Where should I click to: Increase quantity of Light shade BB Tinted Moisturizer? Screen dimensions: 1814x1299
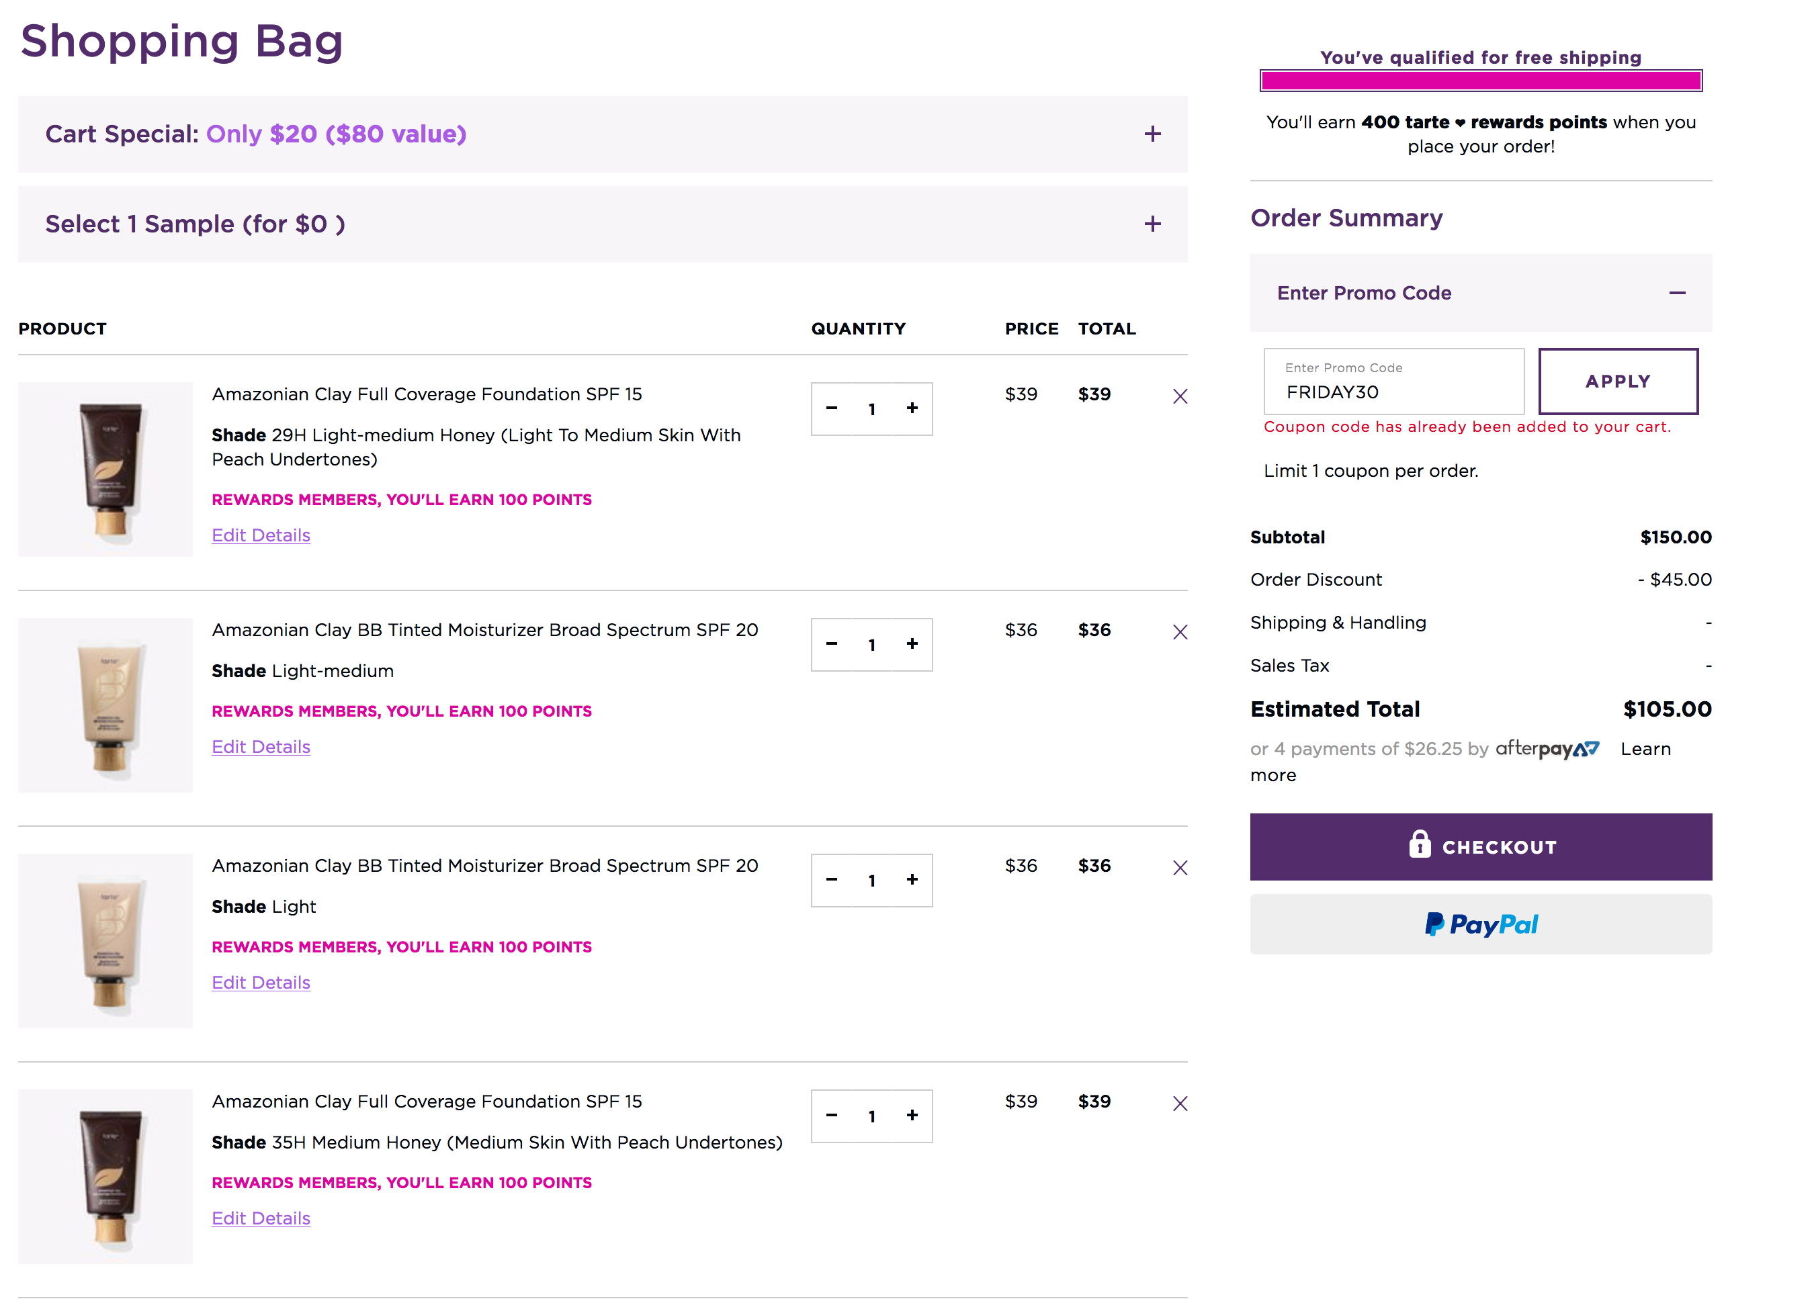(912, 880)
